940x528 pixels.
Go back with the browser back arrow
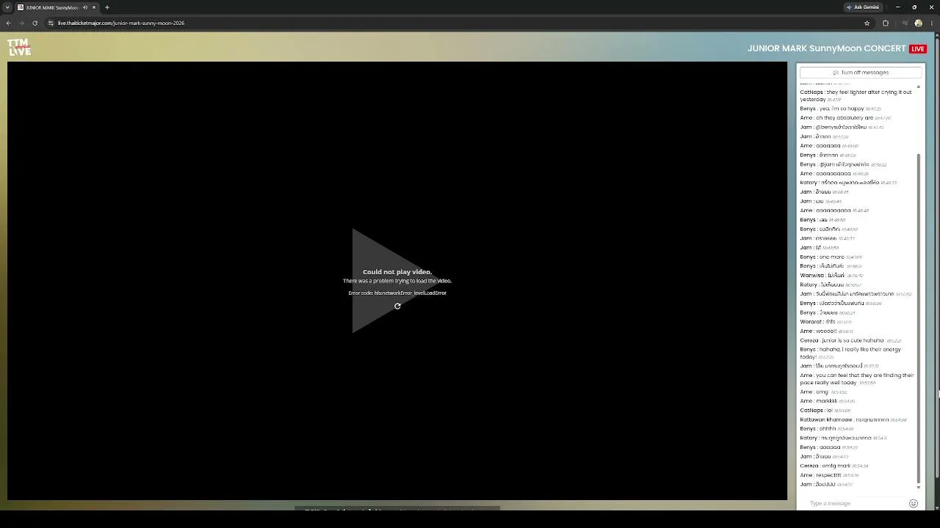(8, 23)
